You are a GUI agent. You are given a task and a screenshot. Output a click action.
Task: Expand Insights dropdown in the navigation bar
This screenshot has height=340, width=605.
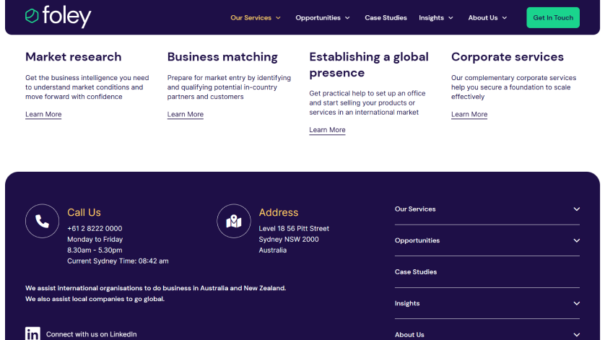(x=436, y=18)
